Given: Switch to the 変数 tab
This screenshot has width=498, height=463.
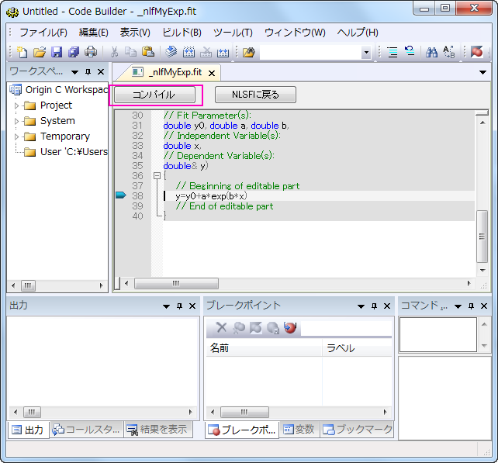Looking at the screenshot, I should 299,430.
